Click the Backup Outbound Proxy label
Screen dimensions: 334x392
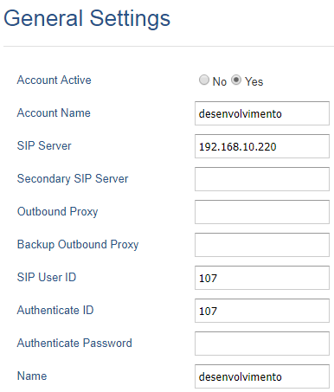78,245
